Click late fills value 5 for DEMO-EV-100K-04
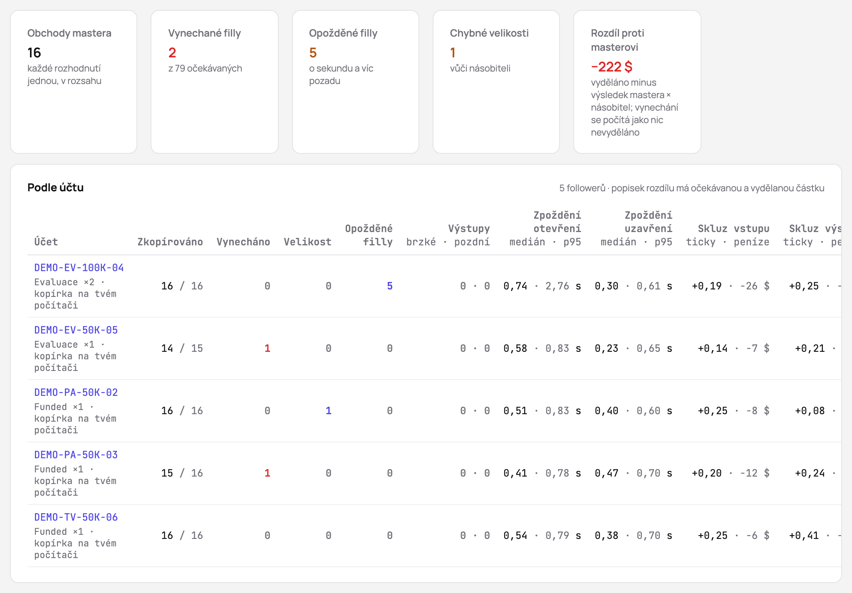The image size is (852, 593). point(390,286)
